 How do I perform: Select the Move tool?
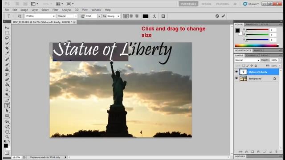coord(7,28)
